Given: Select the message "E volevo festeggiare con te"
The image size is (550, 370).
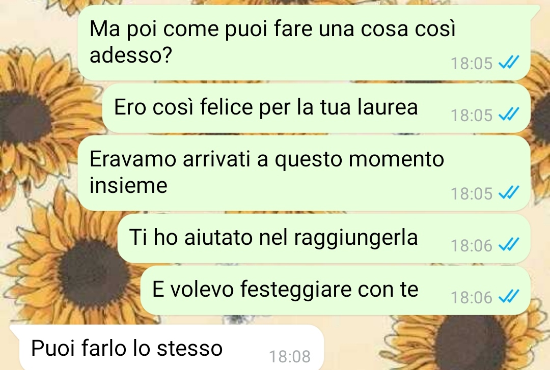Looking at the screenshot, I should click(335, 291).
